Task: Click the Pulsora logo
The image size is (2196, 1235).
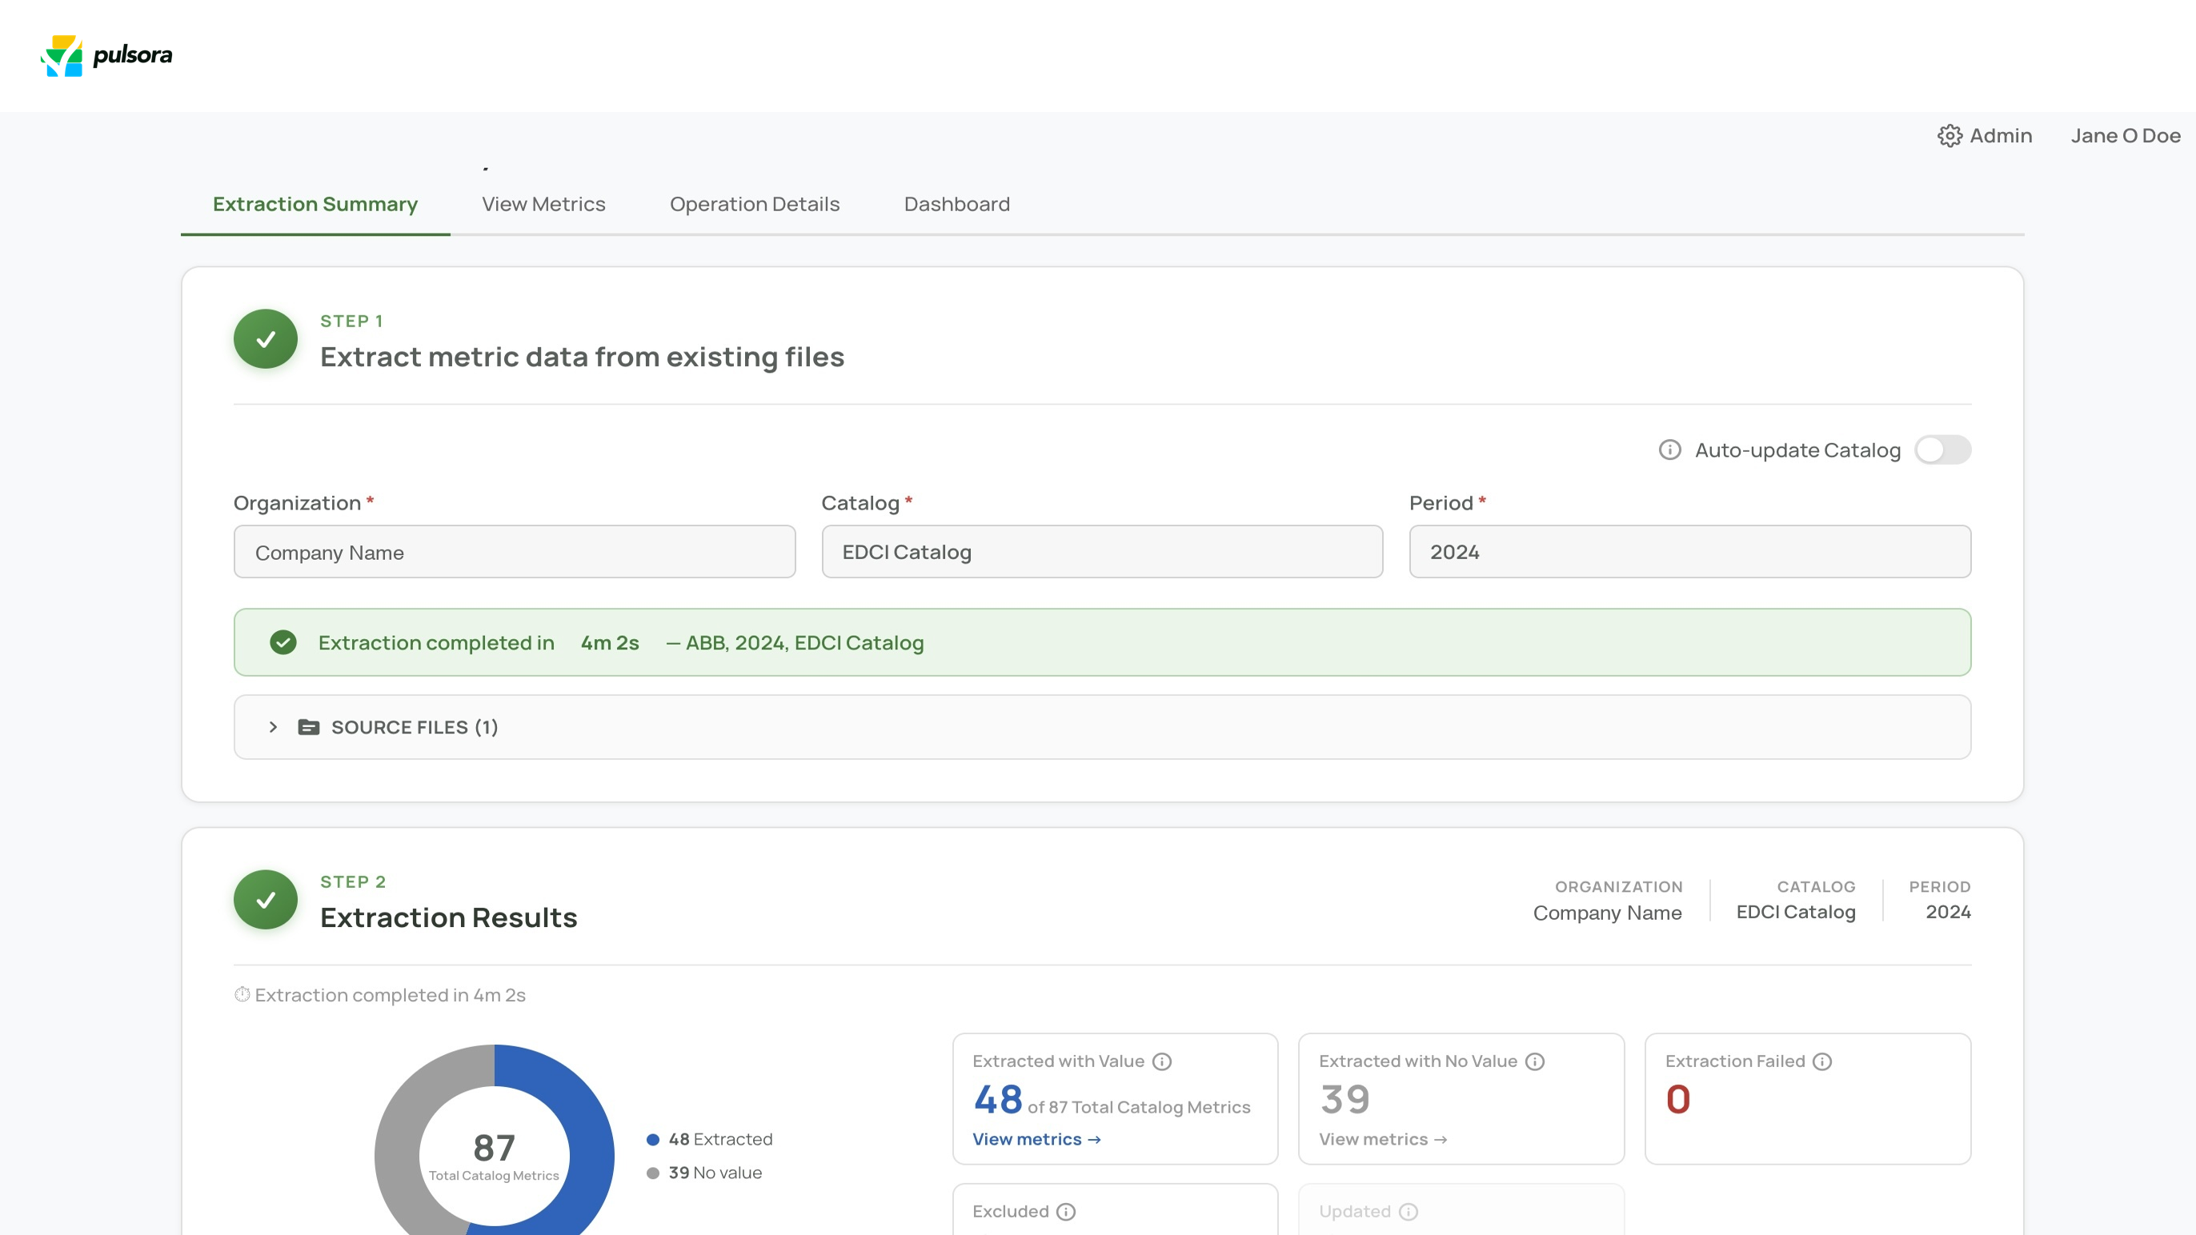Action: pyautogui.click(x=106, y=55)
